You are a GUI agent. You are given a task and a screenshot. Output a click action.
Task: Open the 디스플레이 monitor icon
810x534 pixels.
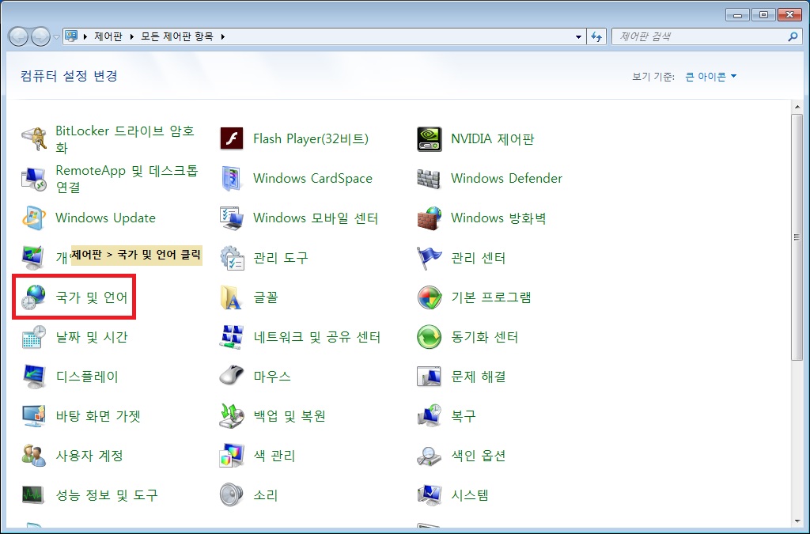pyautogui.click(x=34, y=377)
